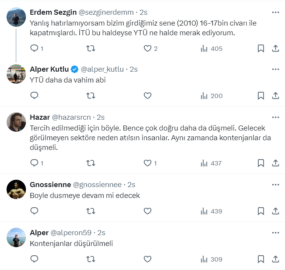Open more options for Erdem Sezgin's tweet

[275, 12]
